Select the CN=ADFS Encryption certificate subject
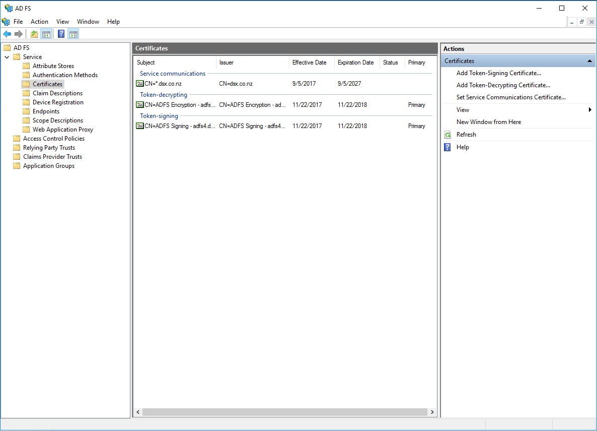 (x=180, y=105)
